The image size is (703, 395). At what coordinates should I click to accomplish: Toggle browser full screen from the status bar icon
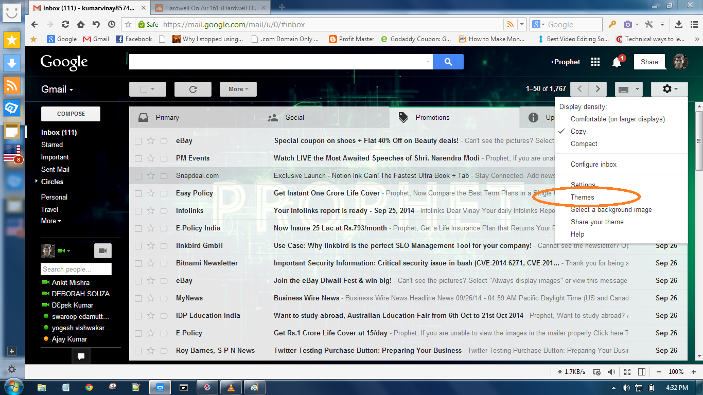click(627, 371)
